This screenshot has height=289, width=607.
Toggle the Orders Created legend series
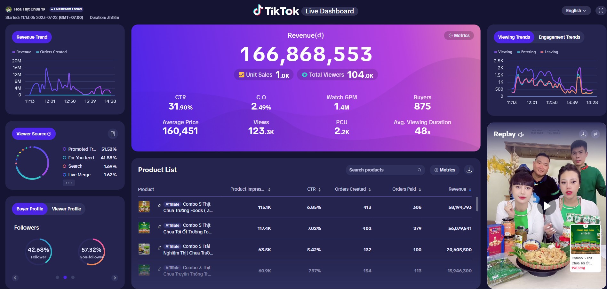[x=51, y=52]
